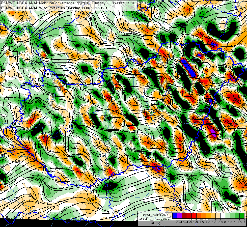
Task: Click the legend tick label '-3.5'
Action: [191, 222]
